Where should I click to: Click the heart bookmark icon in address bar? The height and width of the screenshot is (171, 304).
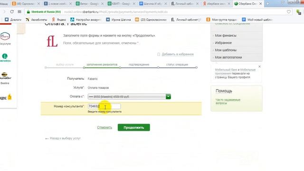click(289, 12)
